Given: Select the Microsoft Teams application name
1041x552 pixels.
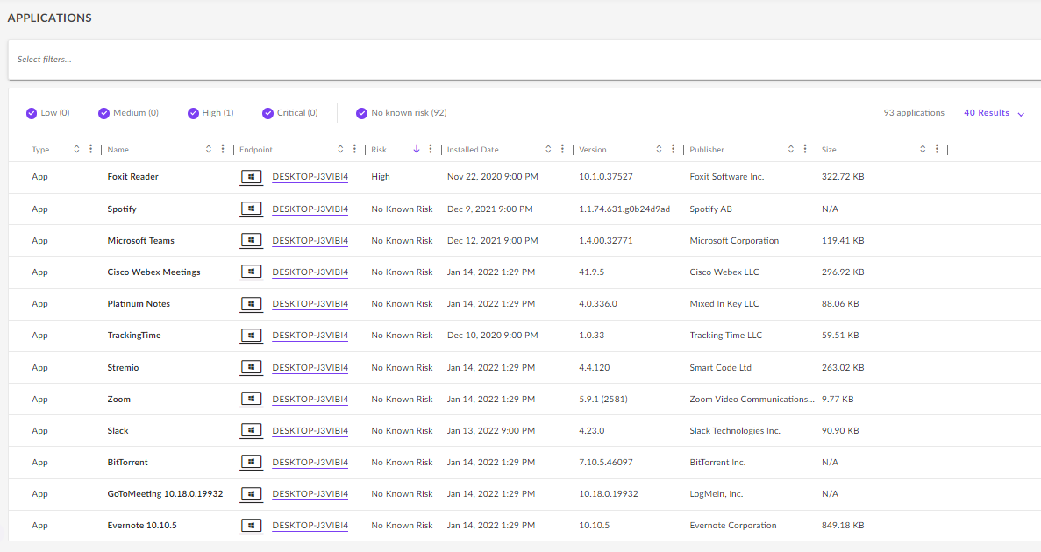Looking at the screenshot, I should tap(140, 241).
